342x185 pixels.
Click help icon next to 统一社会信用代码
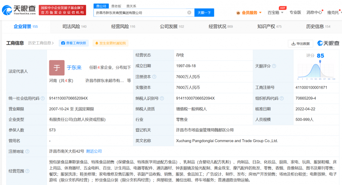coord(42,98)
